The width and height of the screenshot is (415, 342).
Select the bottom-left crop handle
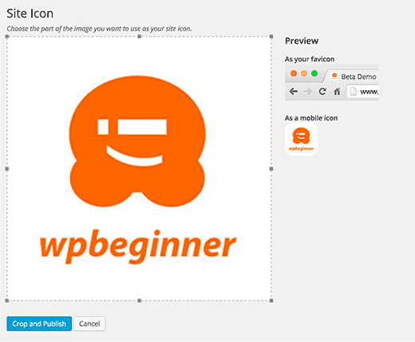pos(7,301)
